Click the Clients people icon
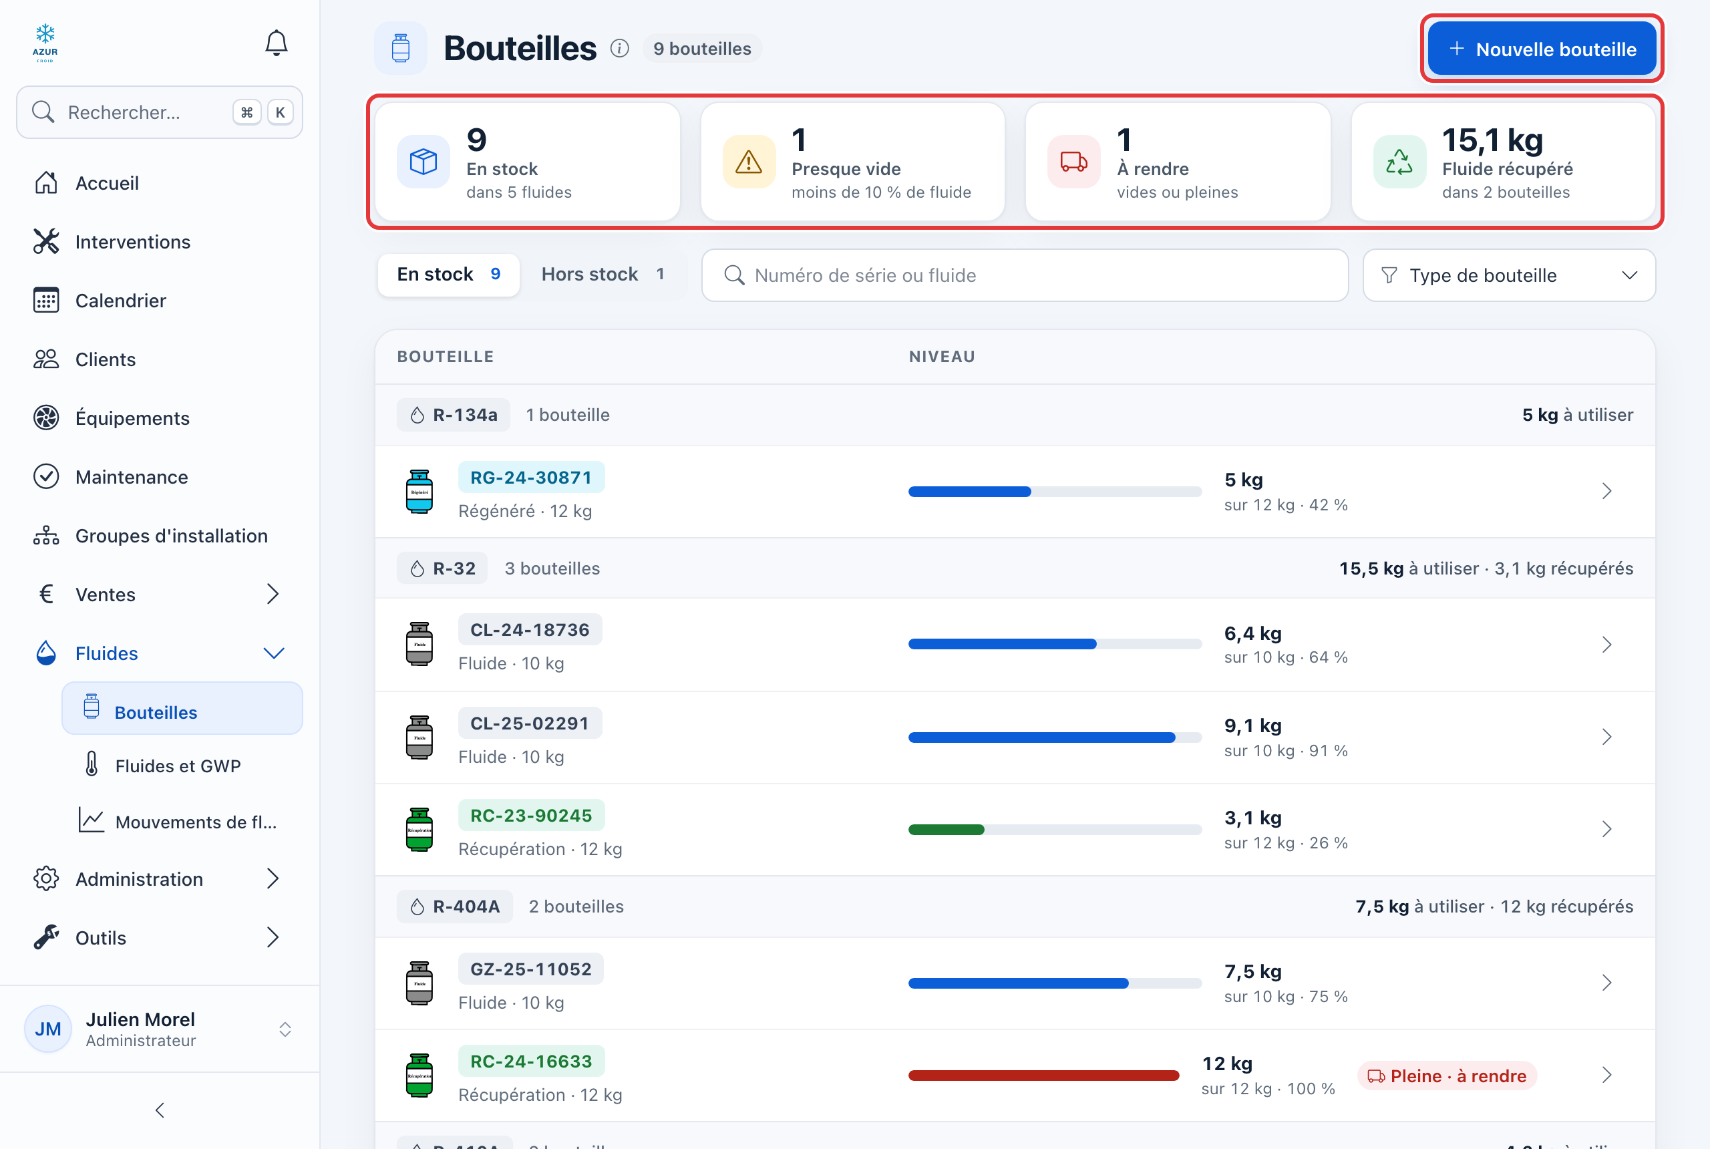 click(46, 359)
